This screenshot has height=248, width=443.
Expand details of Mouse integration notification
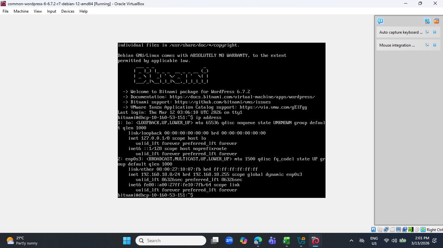tap(427, 45)
